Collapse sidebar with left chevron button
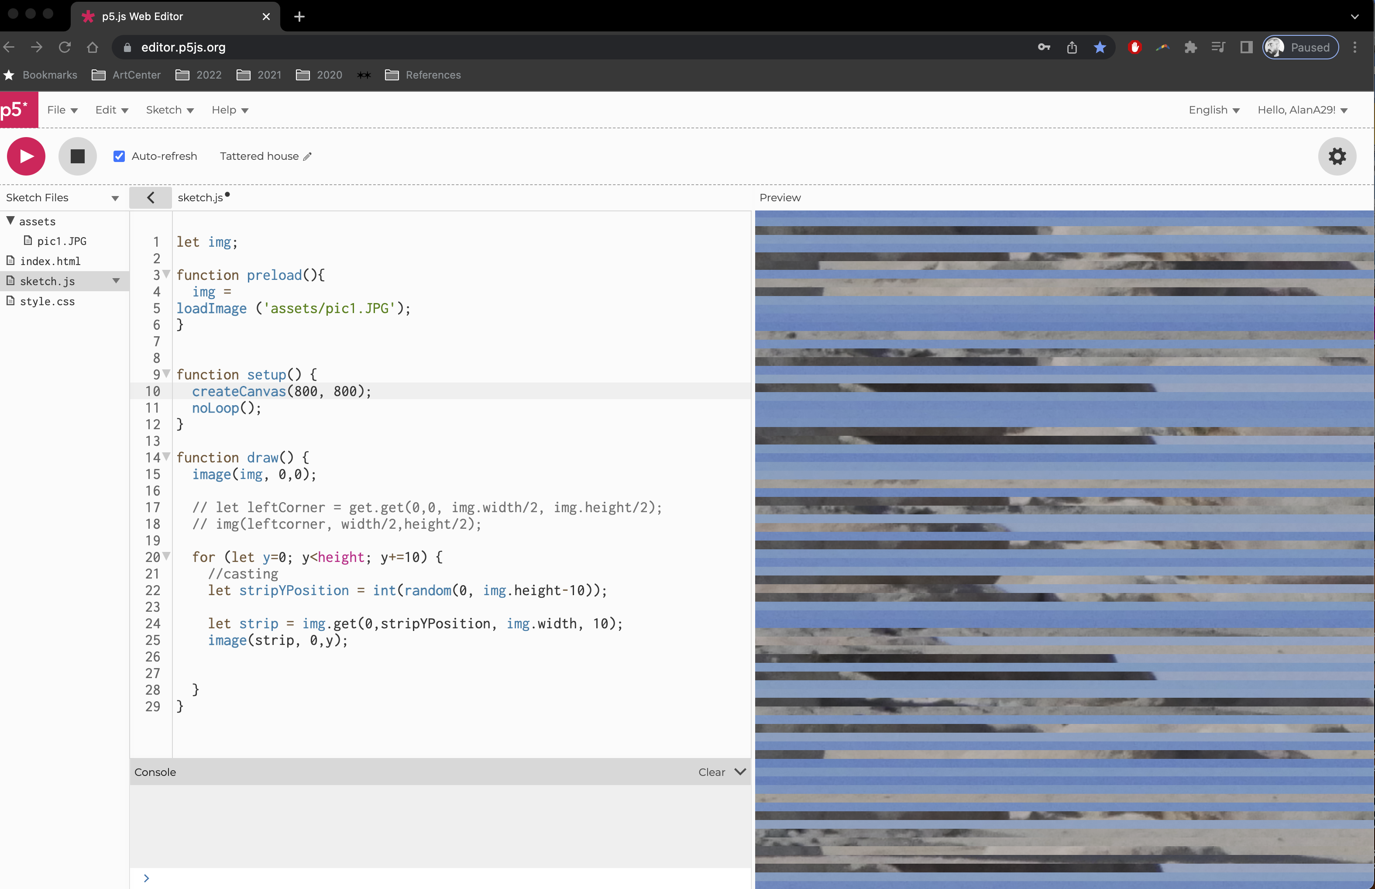Viewport: 1375px width, 889px height. [151, 197]
